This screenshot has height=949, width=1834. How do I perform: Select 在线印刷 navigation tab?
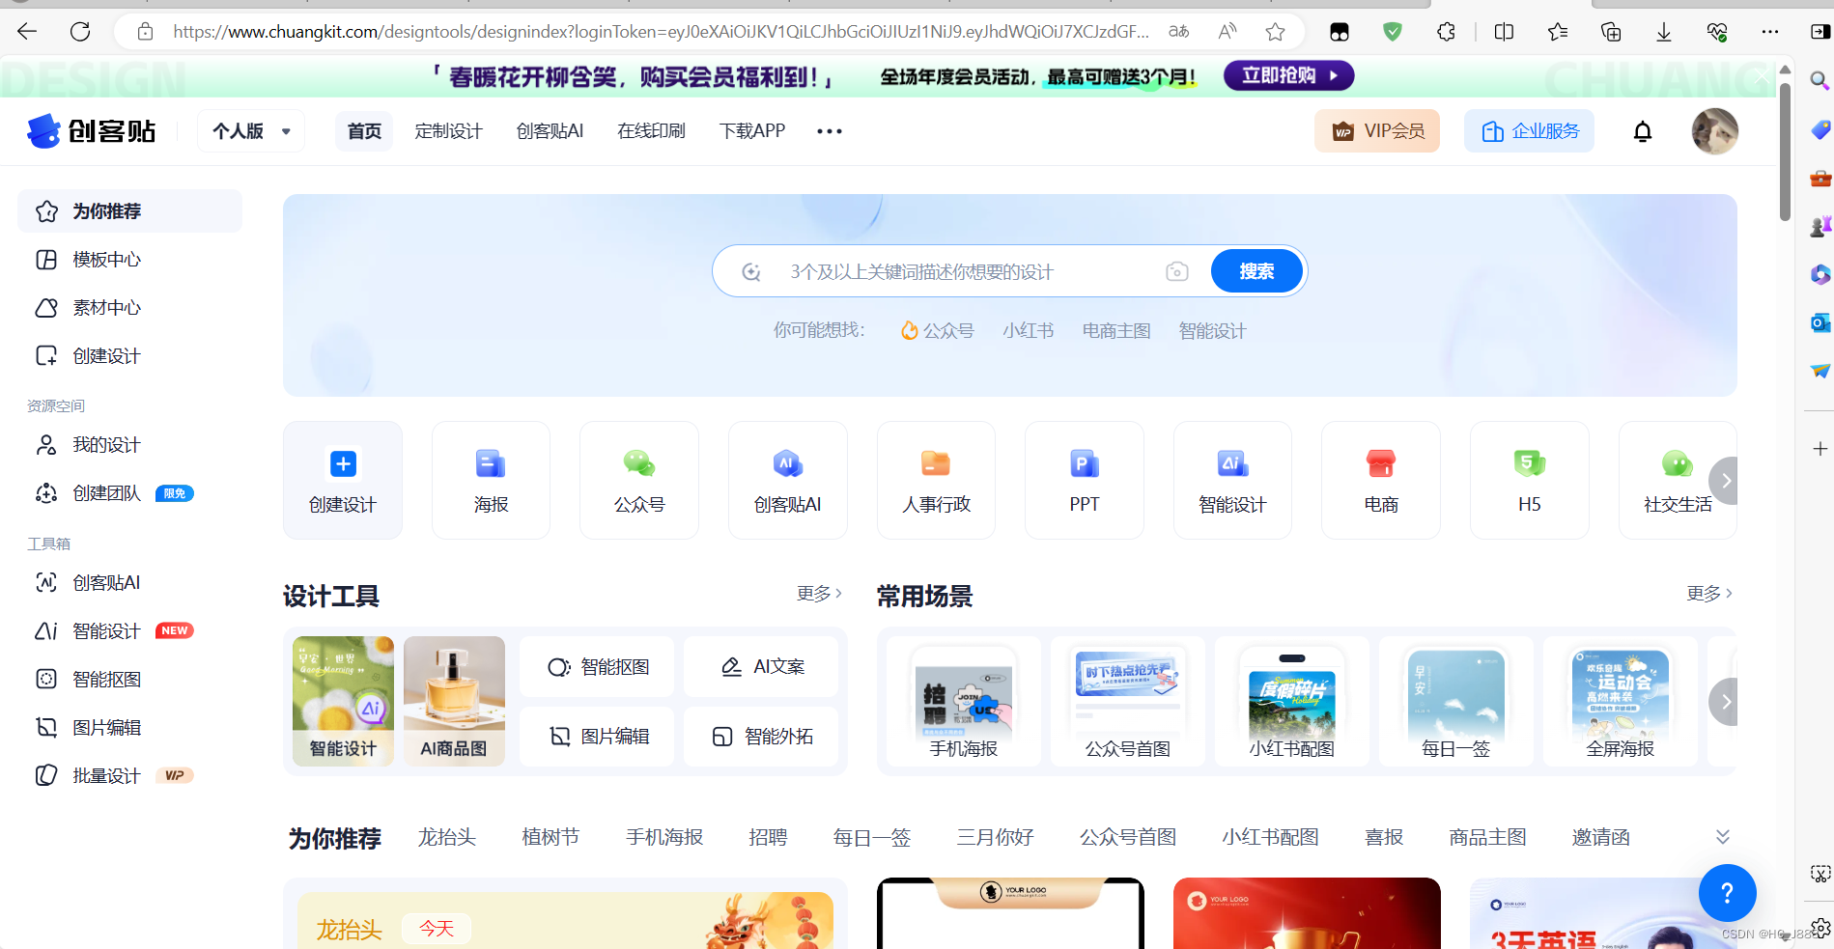[651, 131]
